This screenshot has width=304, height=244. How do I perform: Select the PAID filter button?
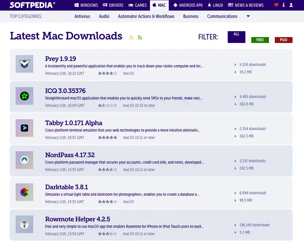(283, 40)
